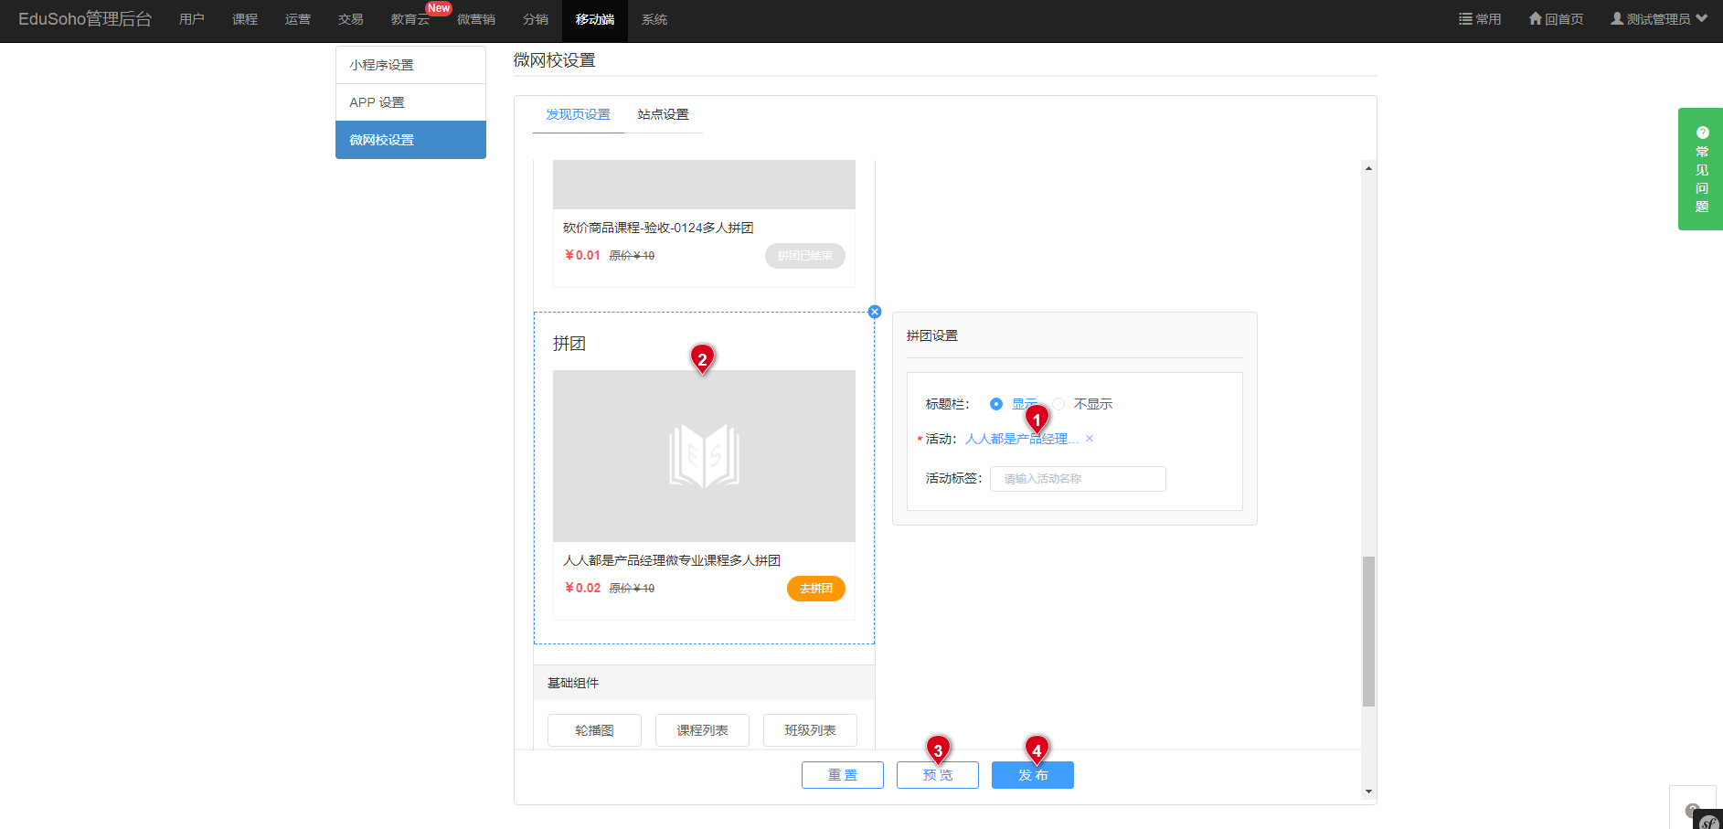Viewport: 1723px width, 829px height.
Task: Open the 常见问题 help panel
Action: [x=1700, y=169]
